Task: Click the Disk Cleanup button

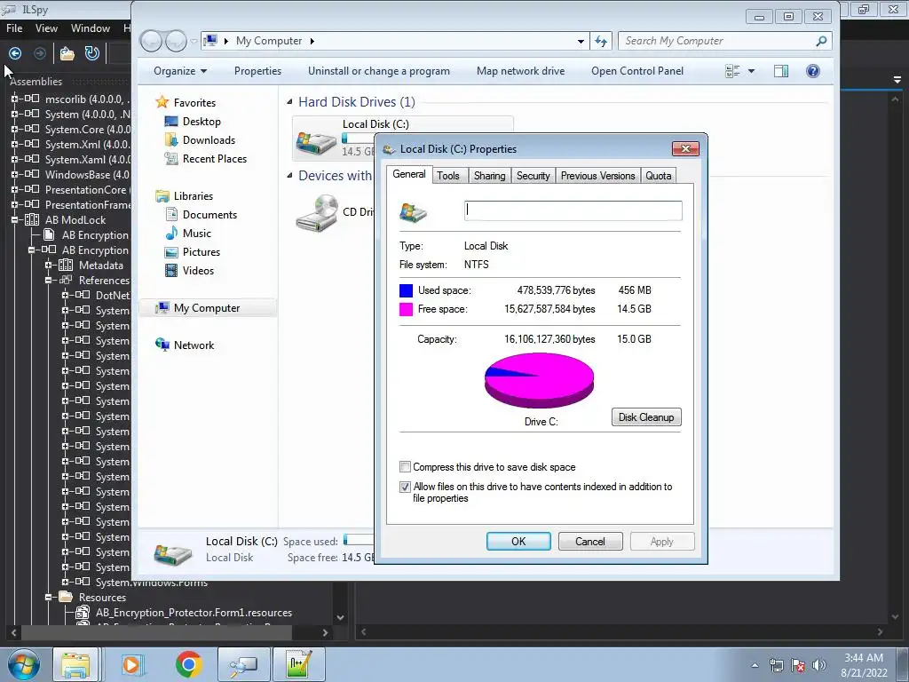Action: 646,417
